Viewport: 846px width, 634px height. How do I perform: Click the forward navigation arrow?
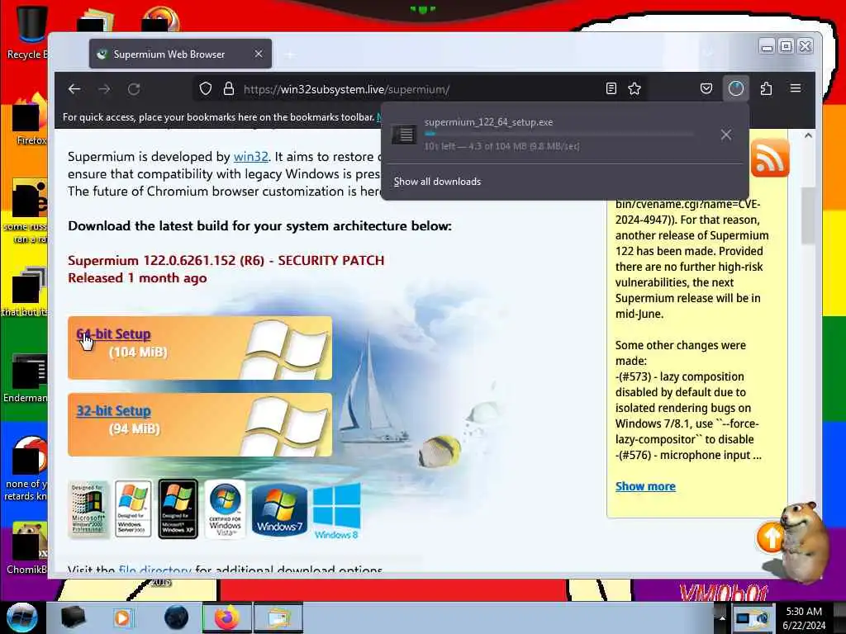105,89
